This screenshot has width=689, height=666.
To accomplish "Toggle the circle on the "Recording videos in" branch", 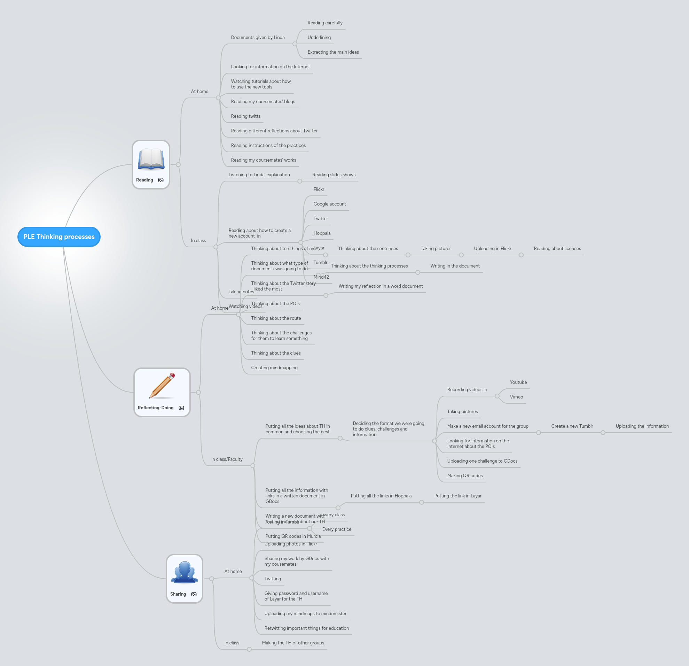I will [498, 397].
